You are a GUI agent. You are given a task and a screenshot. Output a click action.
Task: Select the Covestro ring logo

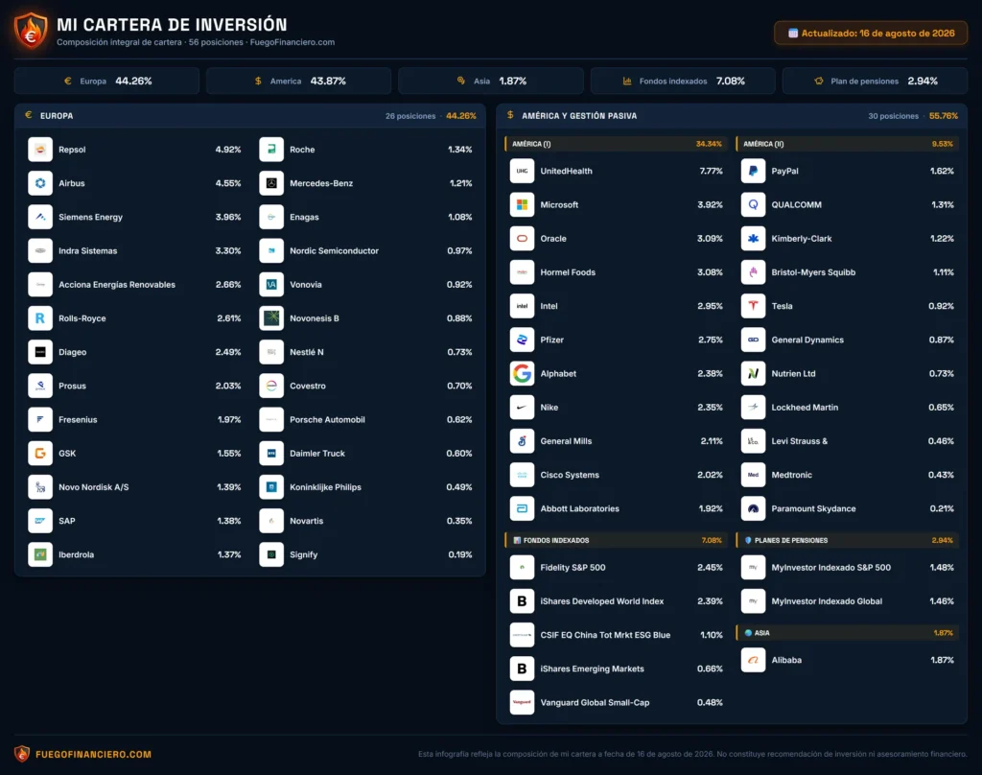click(x=271, y=386)
